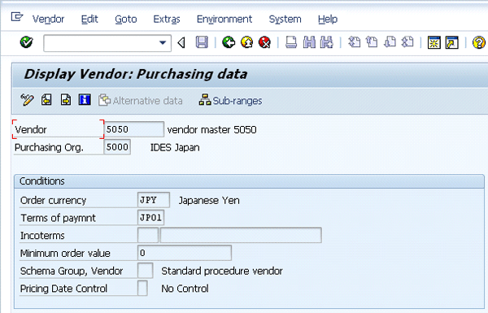This screenshot has width=488, height=313.
Task: Click the Minimum order value field
Action: click(x=185, y=253)
